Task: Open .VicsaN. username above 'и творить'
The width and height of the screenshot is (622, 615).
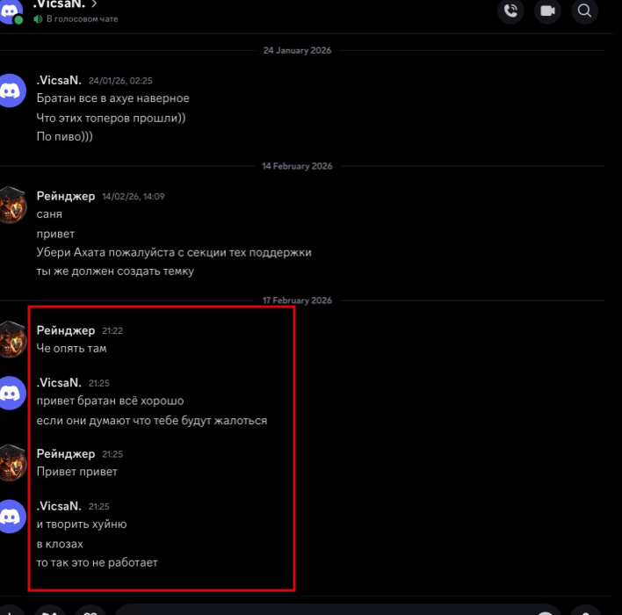Action: (59, 506)
